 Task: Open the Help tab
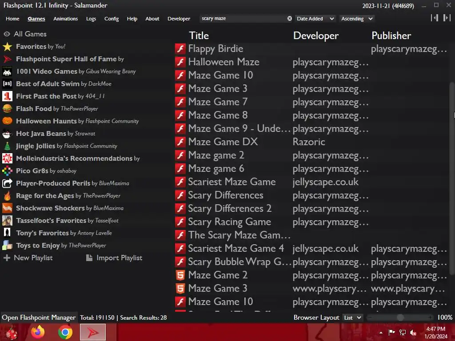click(132, 19)
